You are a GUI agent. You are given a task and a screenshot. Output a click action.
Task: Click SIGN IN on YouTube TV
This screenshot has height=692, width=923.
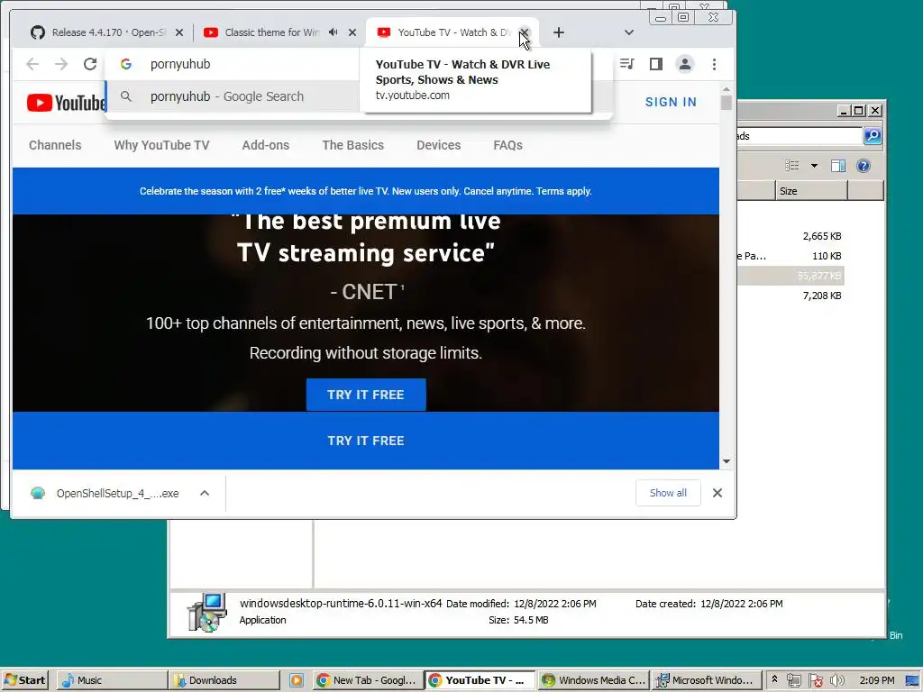(671, 102)
